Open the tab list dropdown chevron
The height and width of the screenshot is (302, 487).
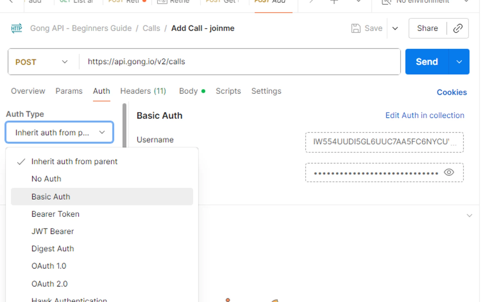[x=359, y=2]
